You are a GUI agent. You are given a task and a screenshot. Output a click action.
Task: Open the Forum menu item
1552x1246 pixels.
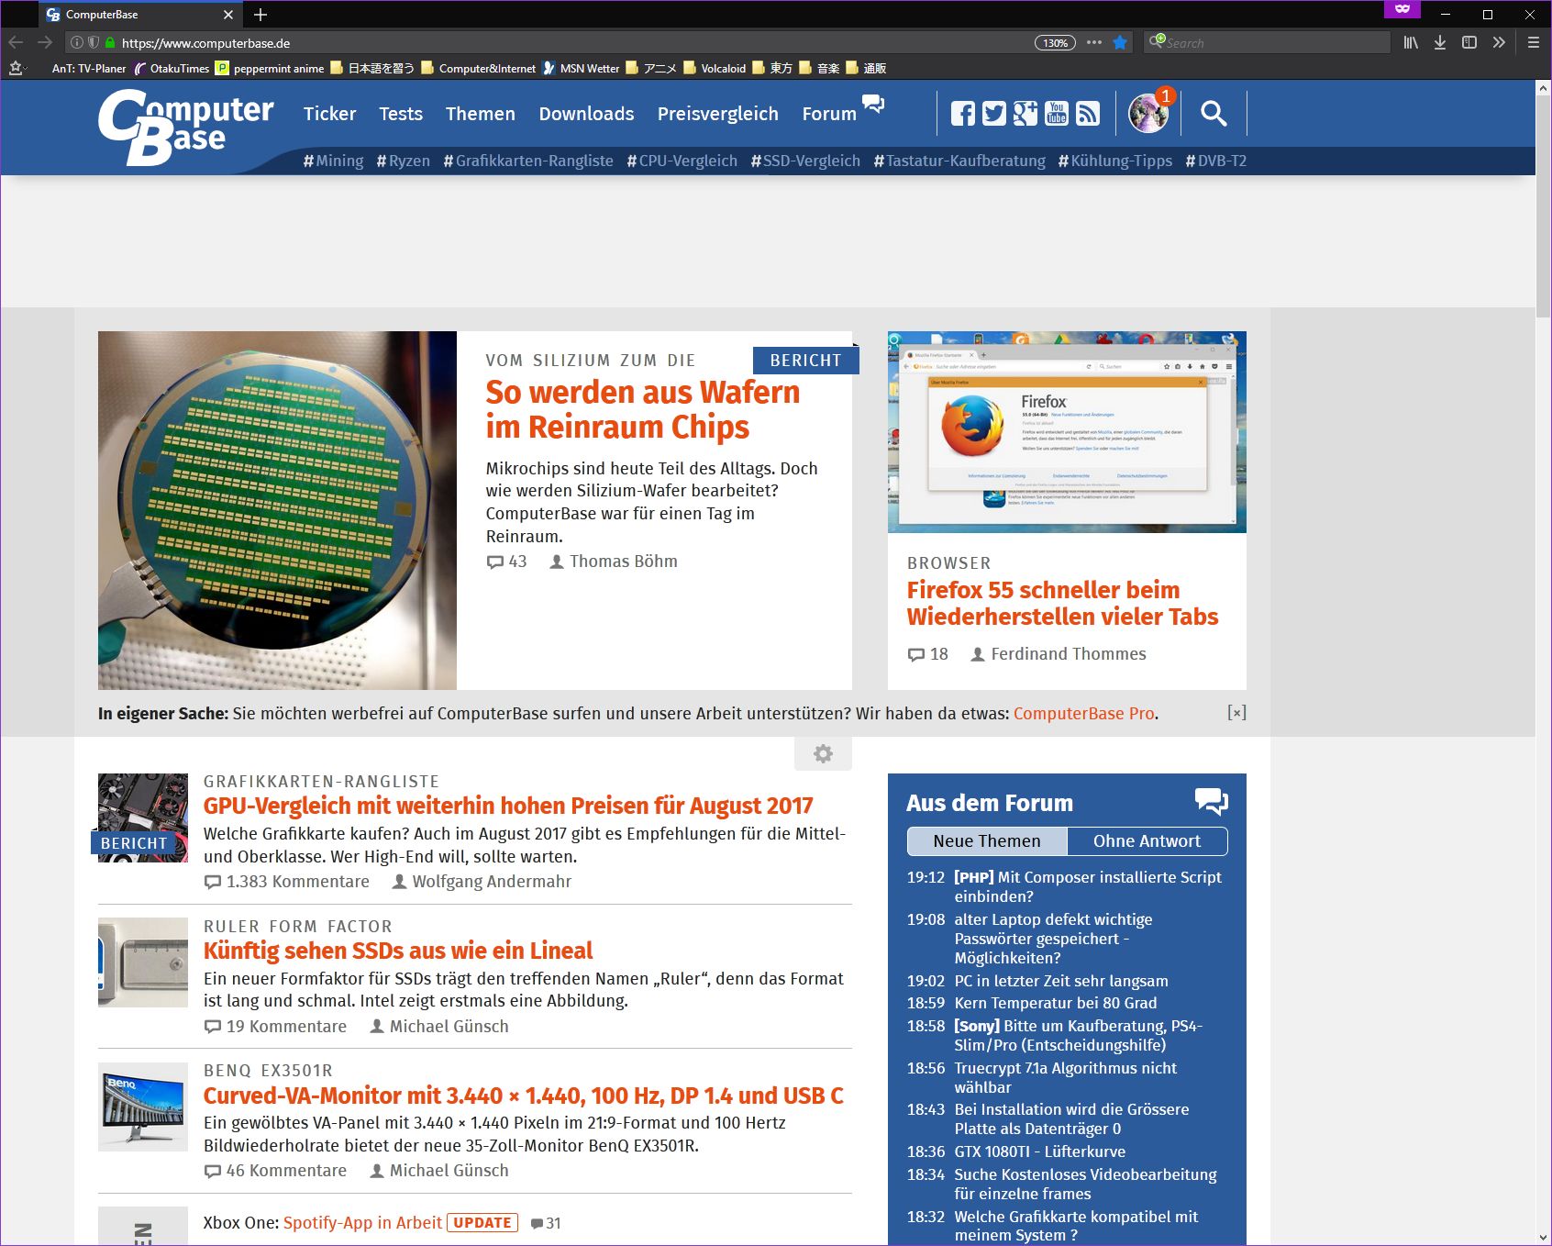[x=829, y=114]
